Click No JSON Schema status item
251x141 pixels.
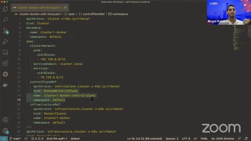(222, 139)
